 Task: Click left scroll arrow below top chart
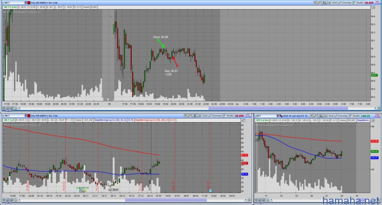(x=19, y=108)
